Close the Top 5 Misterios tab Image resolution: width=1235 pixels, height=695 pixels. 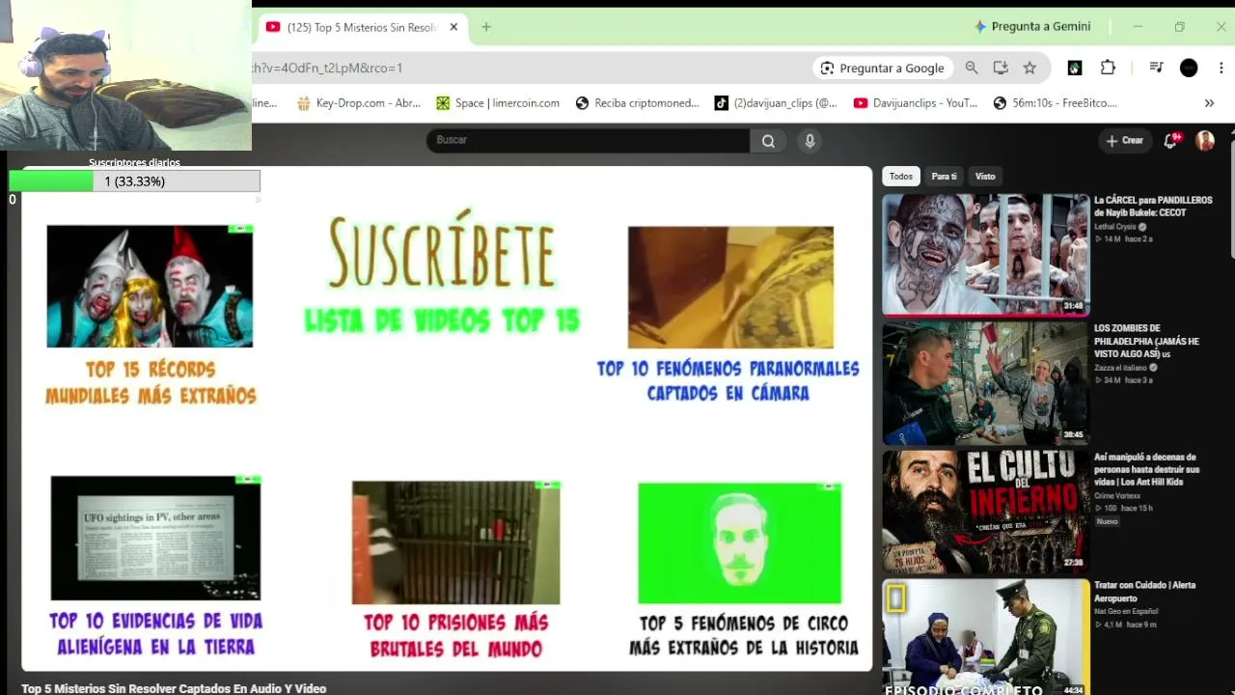pyautogui.click(x=453, y=27)
